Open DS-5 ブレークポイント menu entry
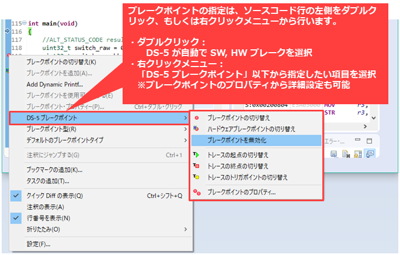This screenshot has width=400, height=255. 99,118
